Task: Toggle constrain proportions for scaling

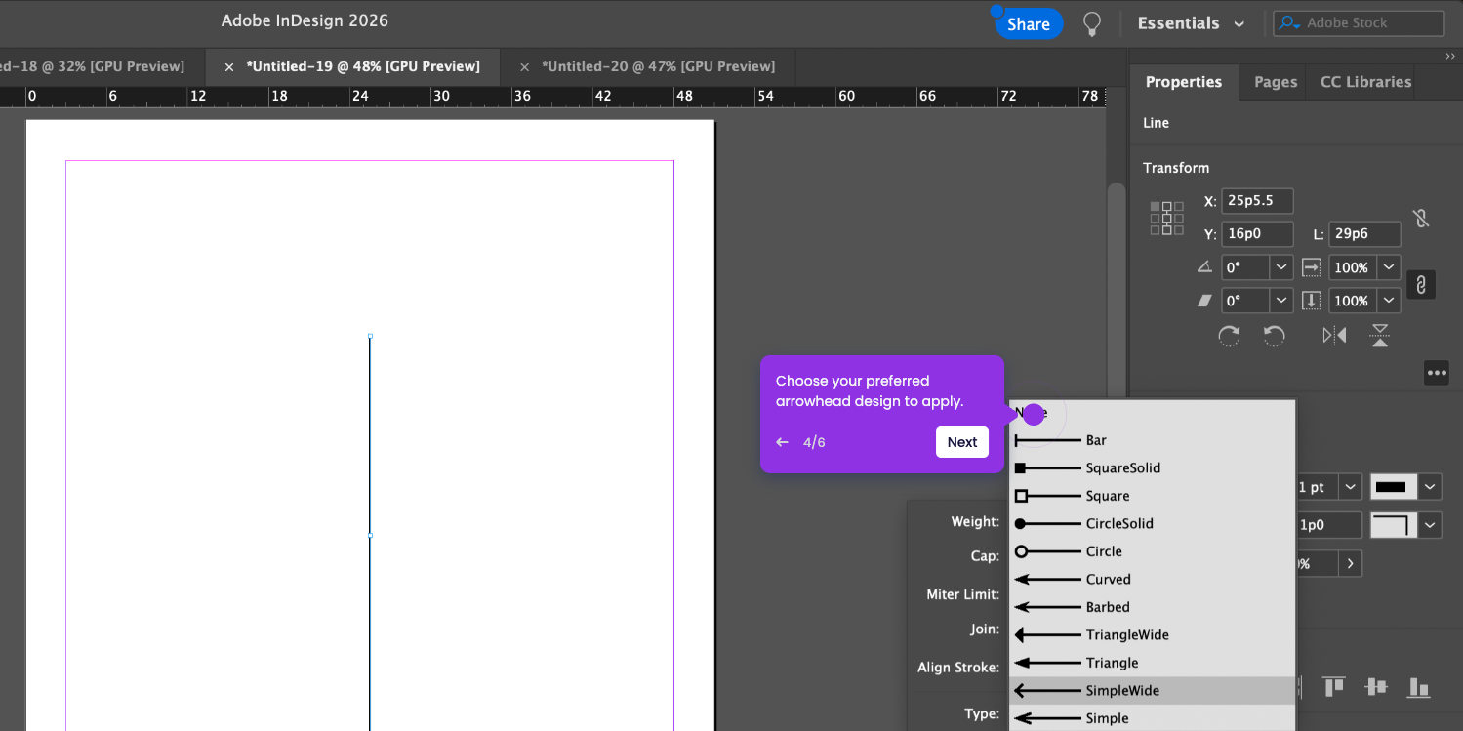Action: pyautogui.click(x=1421, y=284)
